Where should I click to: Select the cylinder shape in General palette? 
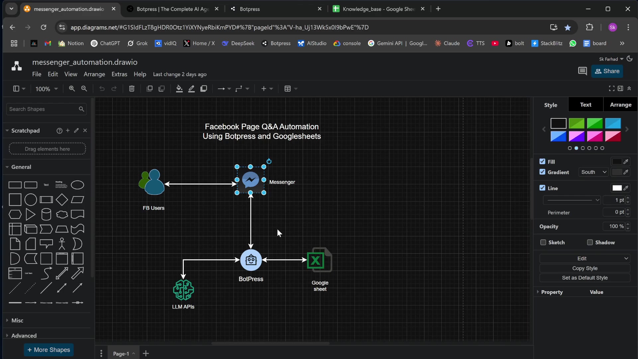pyautogui.click(x=46, y=214)
